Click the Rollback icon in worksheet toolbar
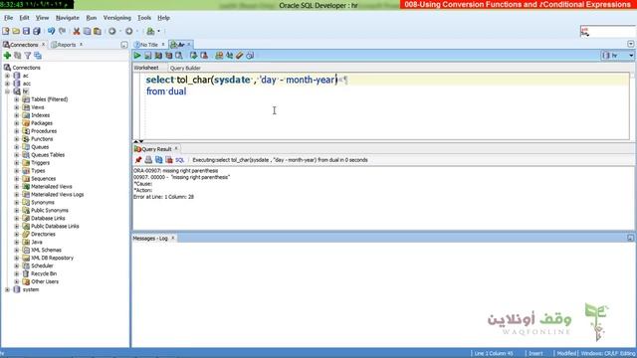637x358 pixels. [x=204, y=56]
